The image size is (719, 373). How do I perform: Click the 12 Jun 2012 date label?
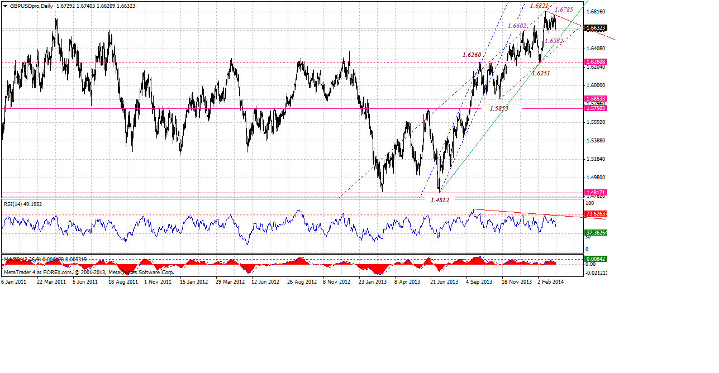click(x=265, y=282)
